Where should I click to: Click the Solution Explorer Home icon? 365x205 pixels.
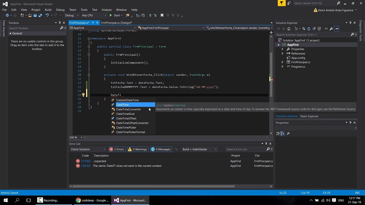coord(289,29)
